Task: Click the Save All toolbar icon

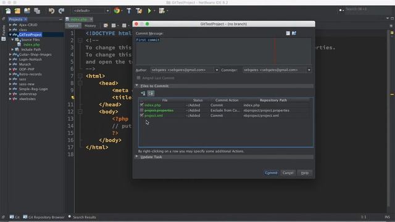Action: (37, 11)
